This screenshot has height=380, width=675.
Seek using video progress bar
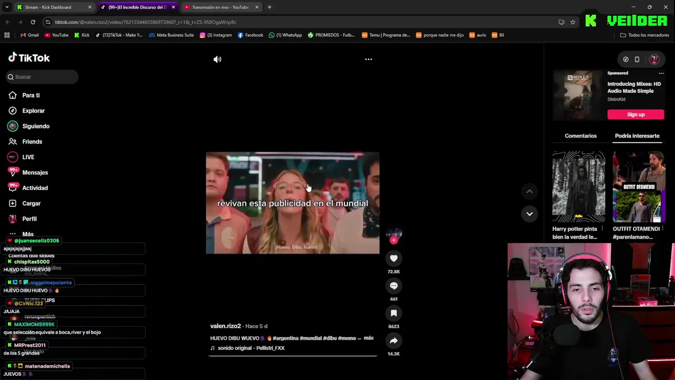point(293,356)
